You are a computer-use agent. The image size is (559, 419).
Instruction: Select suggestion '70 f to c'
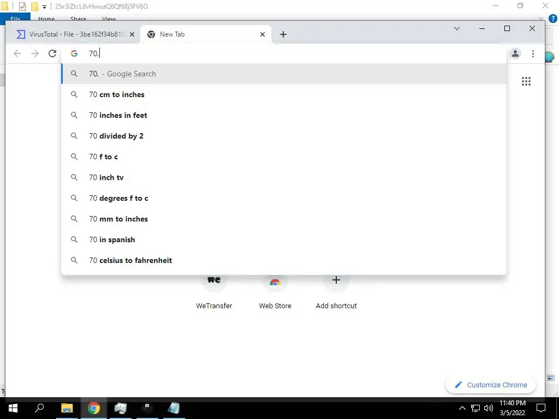tap(284, 157)
